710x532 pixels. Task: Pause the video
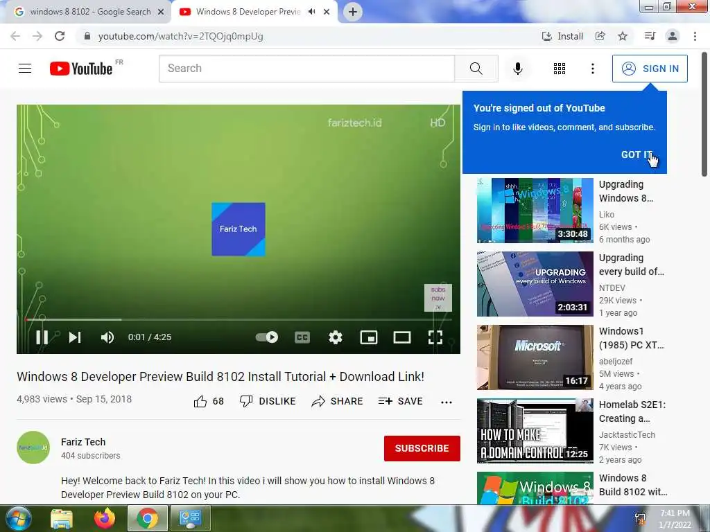[42, 337]
